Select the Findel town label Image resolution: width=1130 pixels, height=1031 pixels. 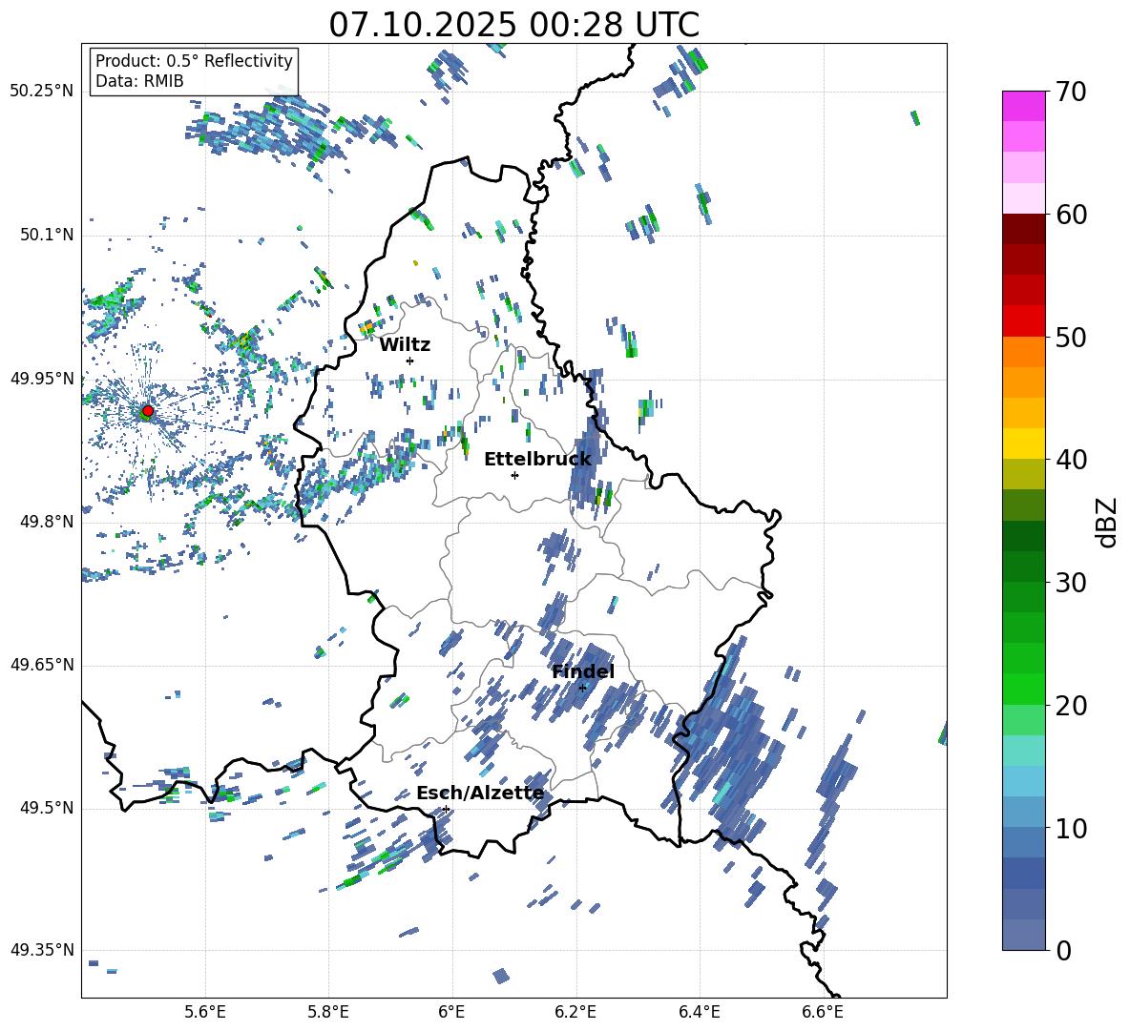[583, 671]
